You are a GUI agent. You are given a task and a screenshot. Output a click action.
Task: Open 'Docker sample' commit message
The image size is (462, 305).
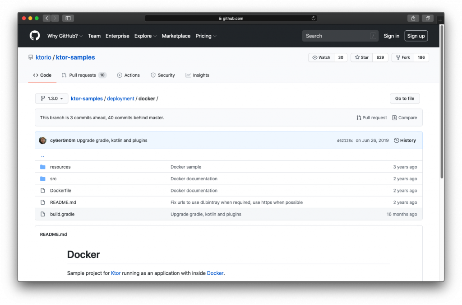(186, 167)
